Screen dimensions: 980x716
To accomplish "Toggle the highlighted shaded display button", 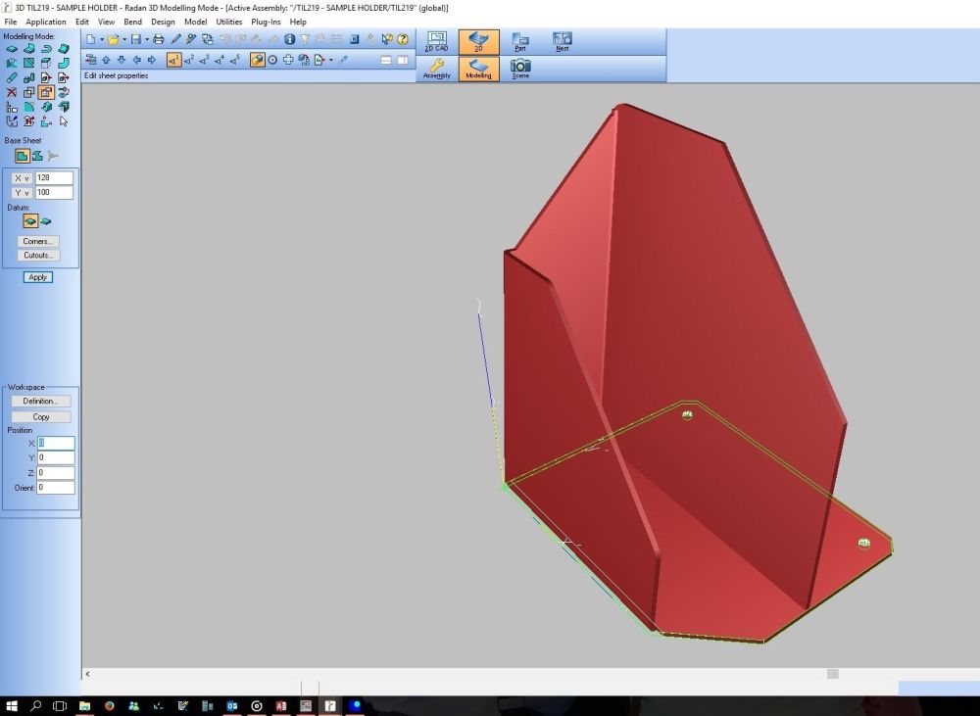I will point(257,60).
